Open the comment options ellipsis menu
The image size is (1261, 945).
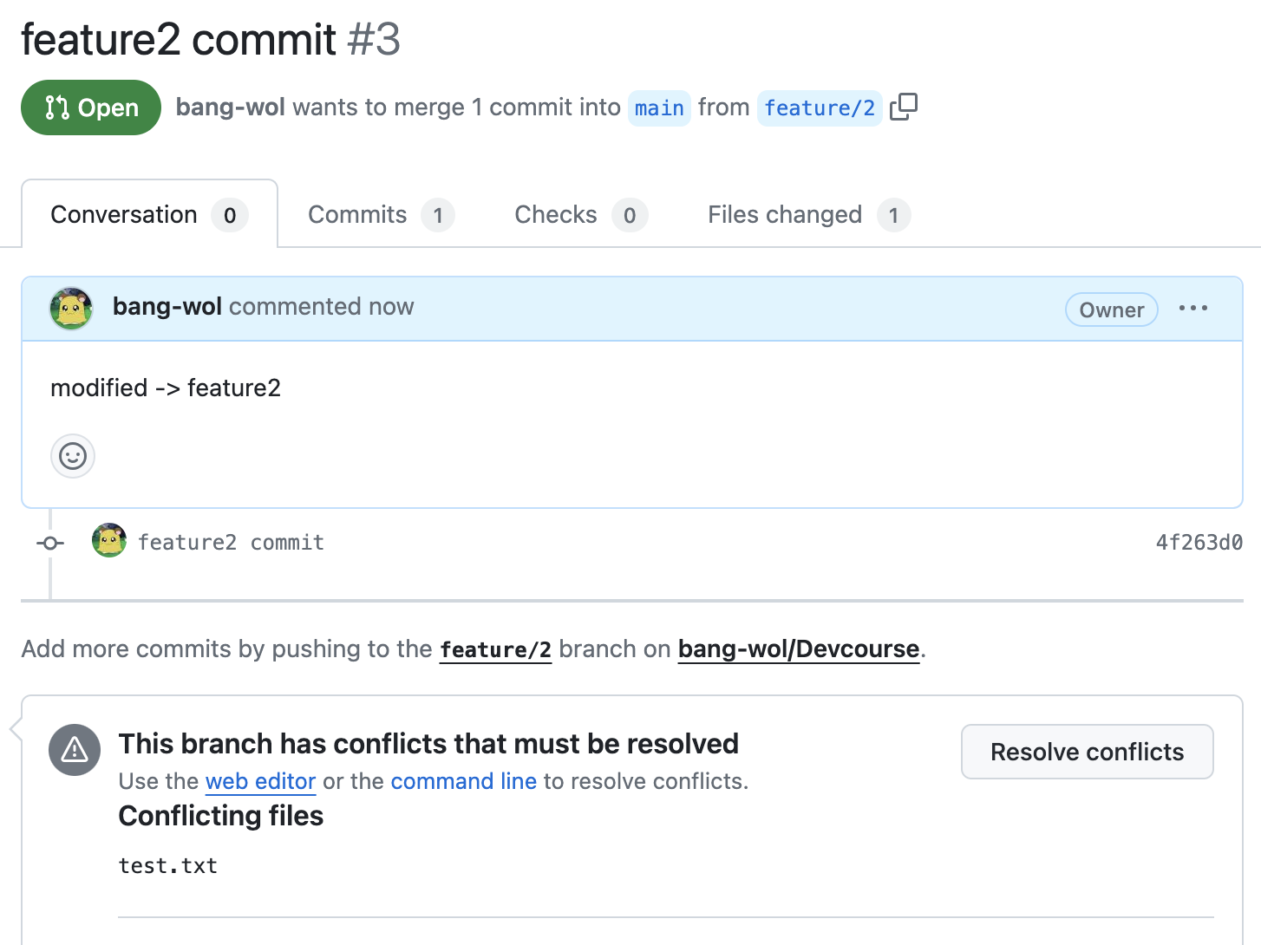[x=1193, y=309]
